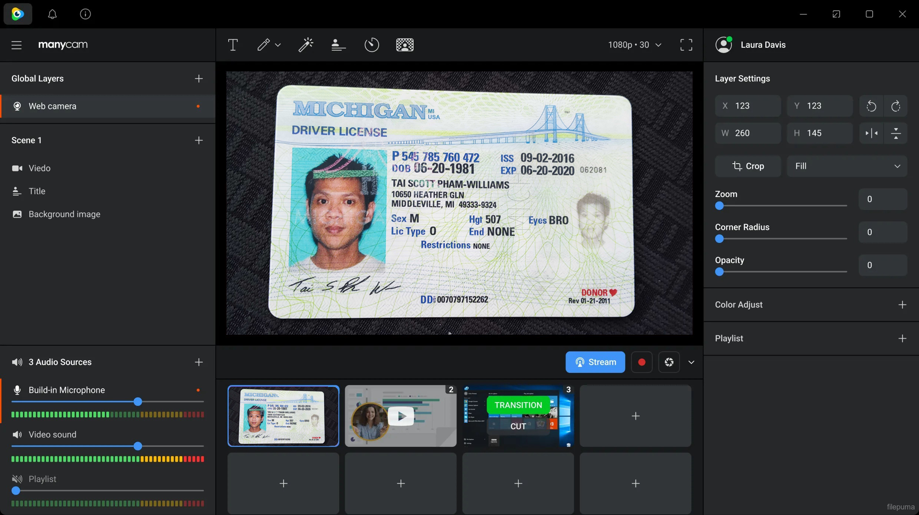919x515 pixels.
Task: Mute the Video sound source
Action: pos(17,434)
